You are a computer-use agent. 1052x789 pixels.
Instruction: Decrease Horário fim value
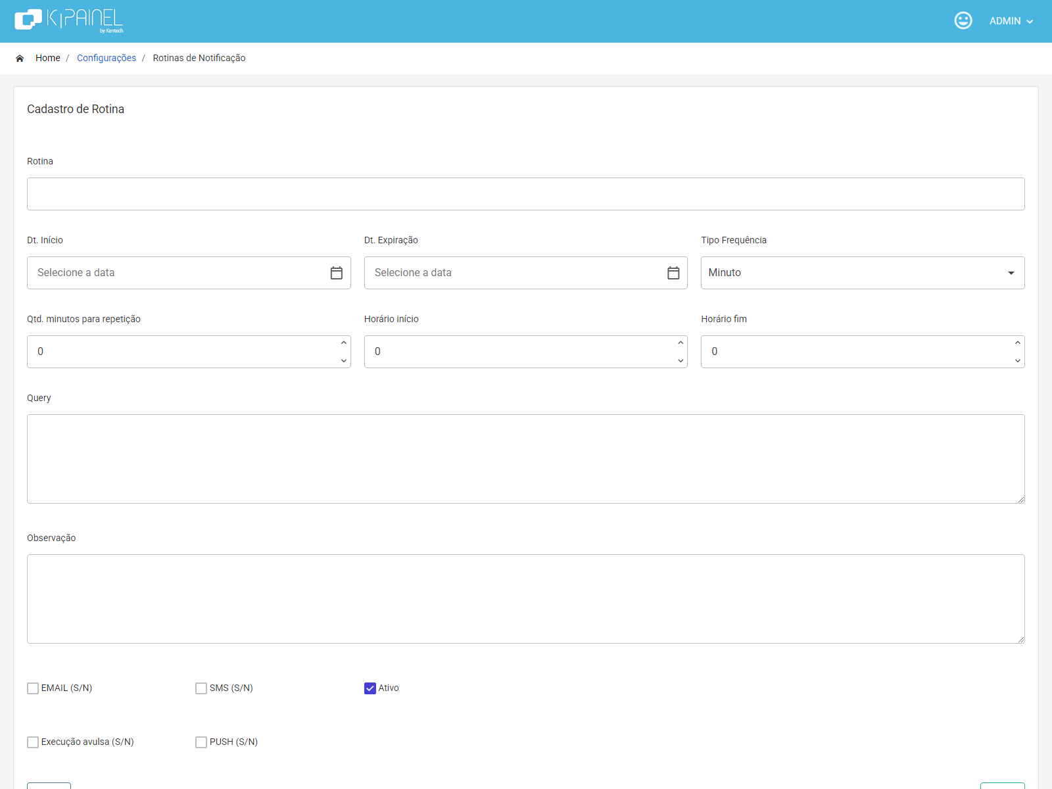click(1018, 360)
